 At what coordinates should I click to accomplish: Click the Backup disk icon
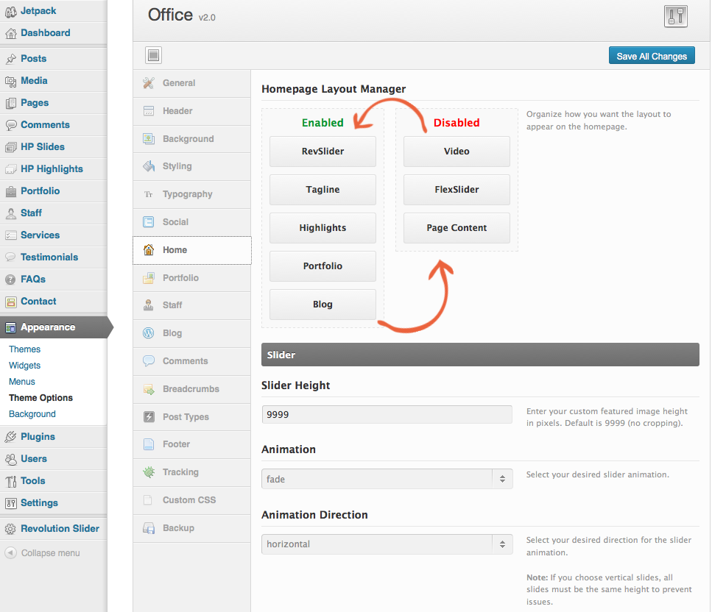149,528
